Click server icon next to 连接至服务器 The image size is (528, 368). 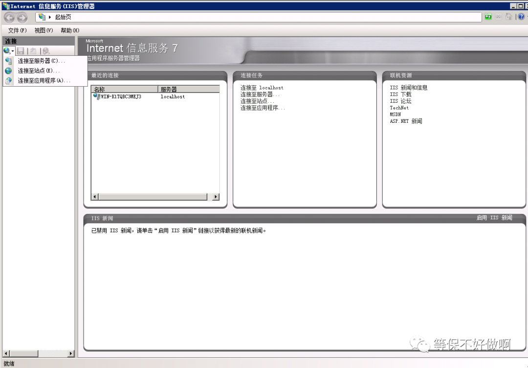coord(8,61)
